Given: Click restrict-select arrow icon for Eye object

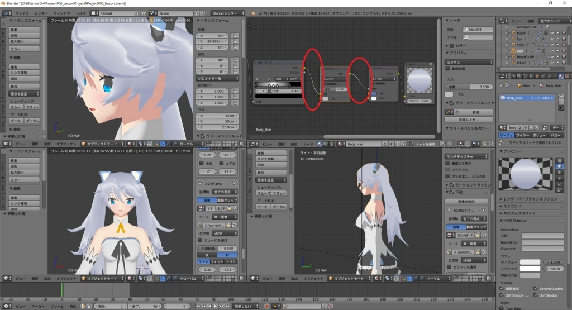Looking at the screenshot, I should (x=558, y=39).
